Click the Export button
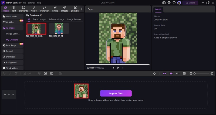The width and height of the screenshot is (216, 115). point(190,3)
